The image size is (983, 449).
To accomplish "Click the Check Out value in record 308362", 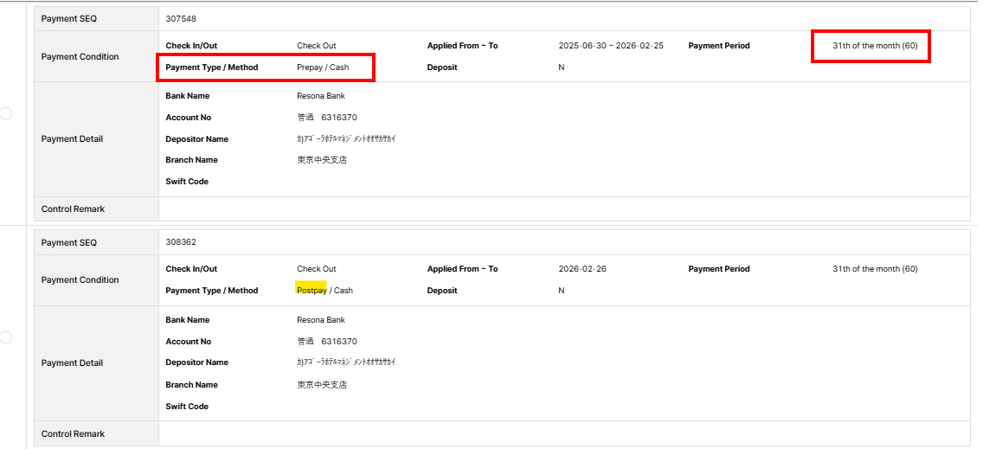I will pyautogui.click(x=317, y=269).
